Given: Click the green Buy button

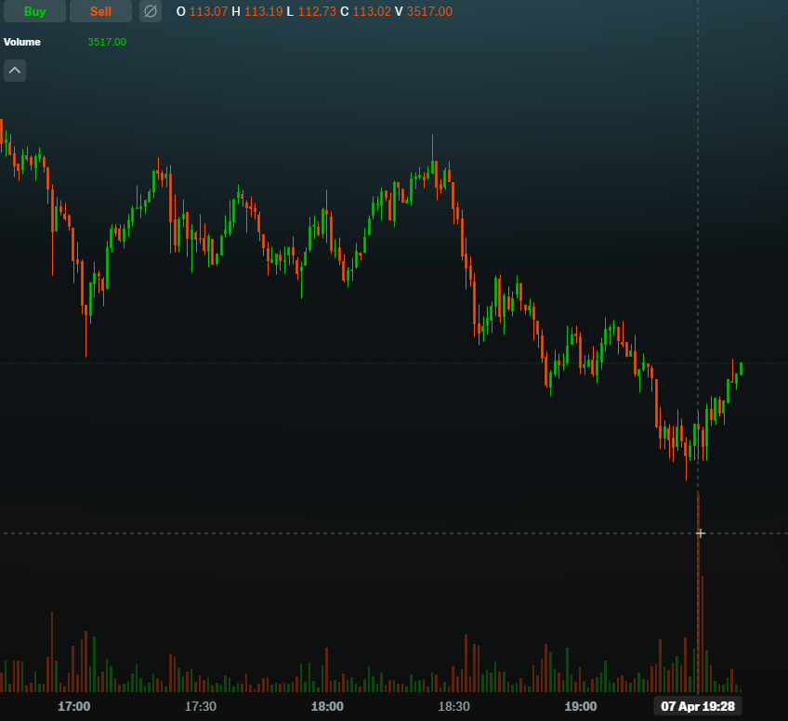Looking at the screenshot, I should (34, 11).
